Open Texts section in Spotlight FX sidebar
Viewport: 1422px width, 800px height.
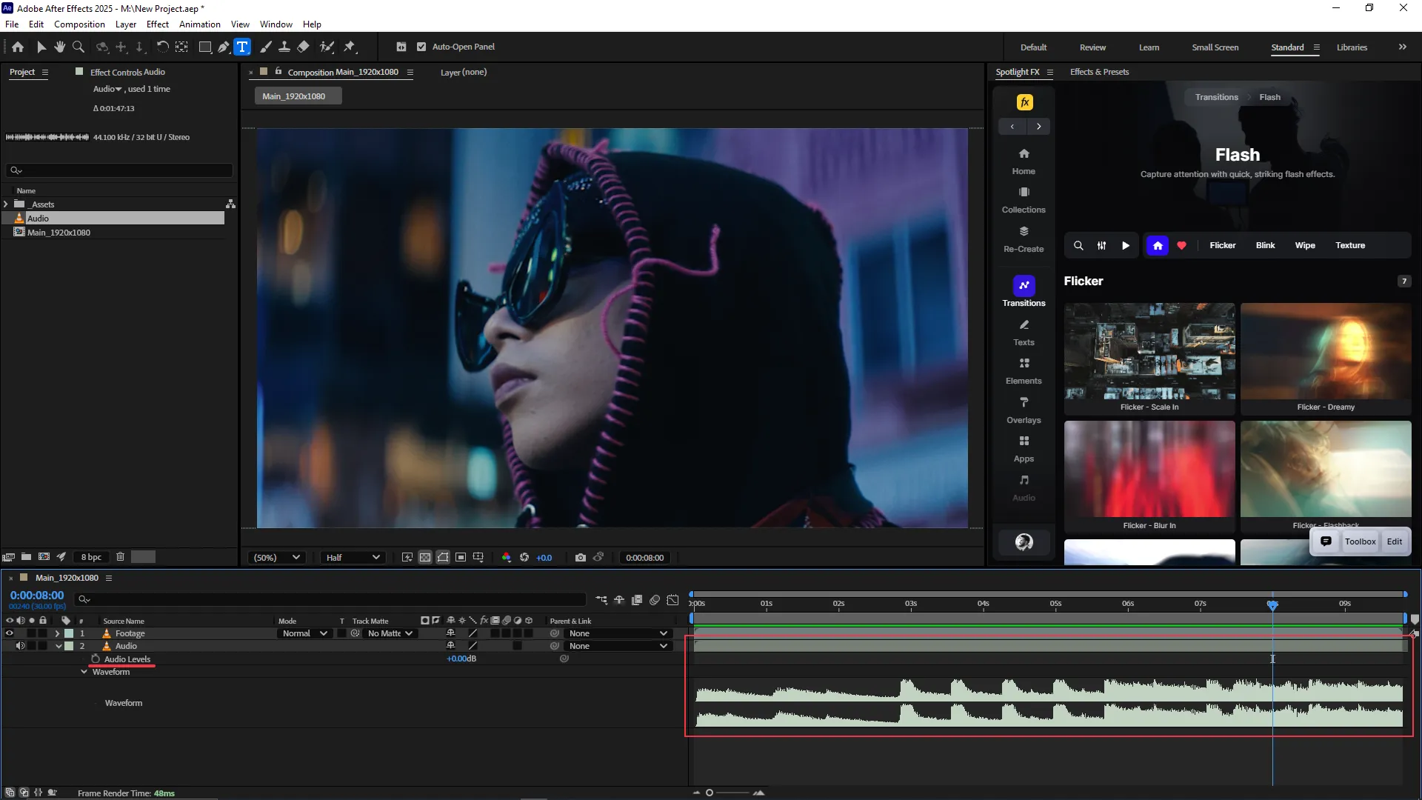pos(1024,332)
